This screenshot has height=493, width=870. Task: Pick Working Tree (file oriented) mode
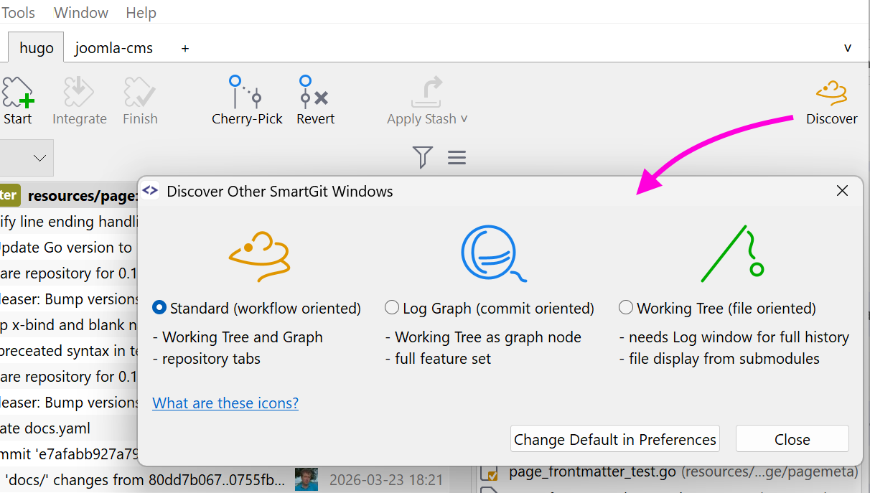click(625, 307)
